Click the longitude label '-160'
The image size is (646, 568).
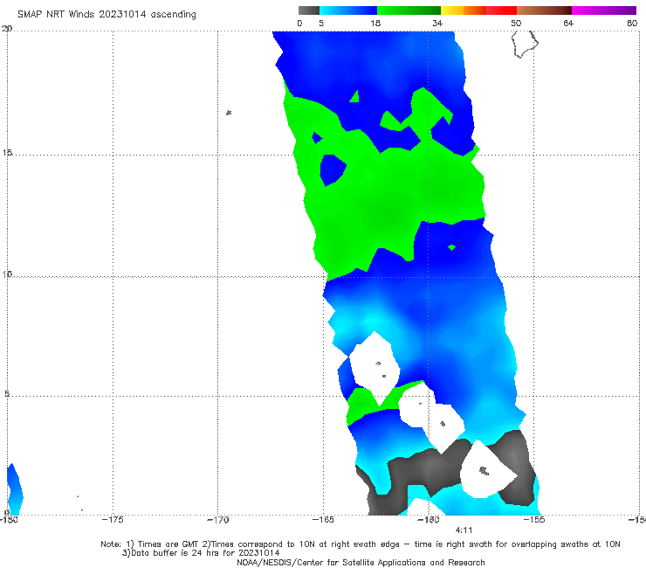click(x=429, y=520)
